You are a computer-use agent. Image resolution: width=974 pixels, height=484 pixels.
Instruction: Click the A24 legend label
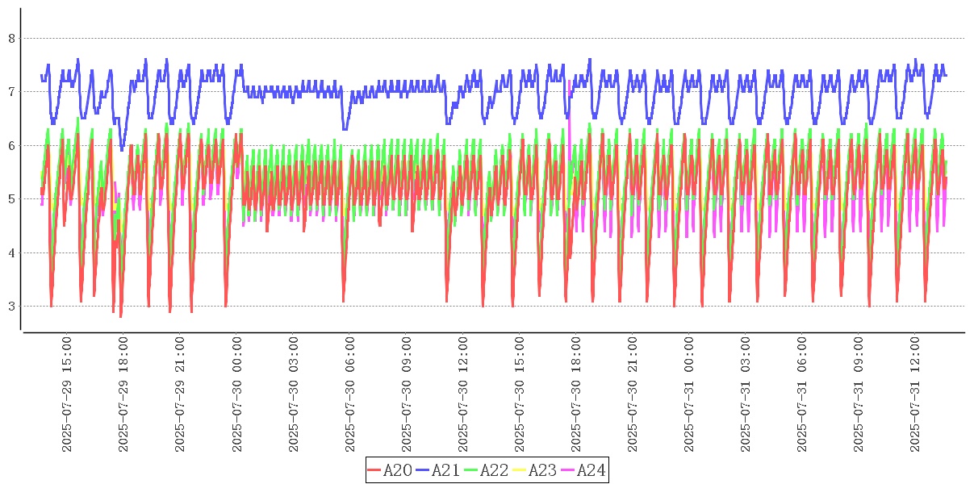[x=592, y=470]
